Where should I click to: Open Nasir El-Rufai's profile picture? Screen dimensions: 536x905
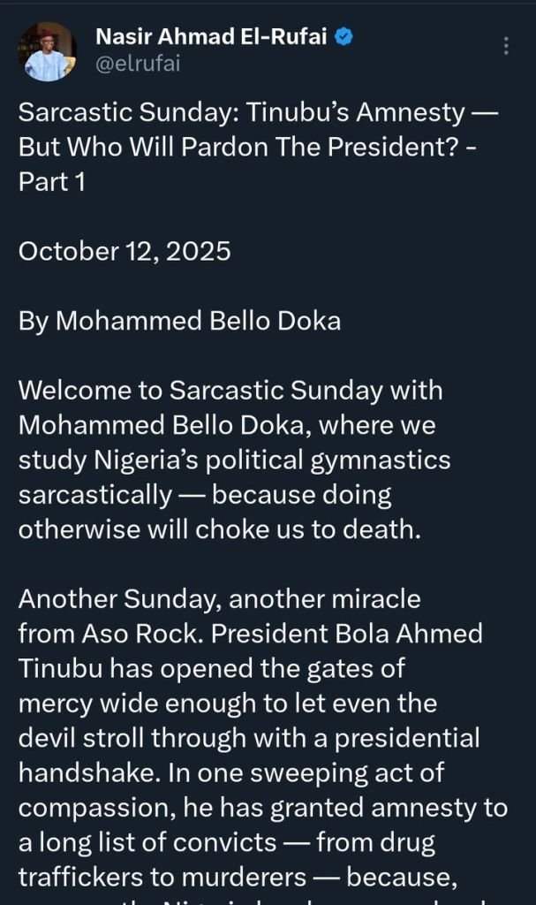(48, 50)
